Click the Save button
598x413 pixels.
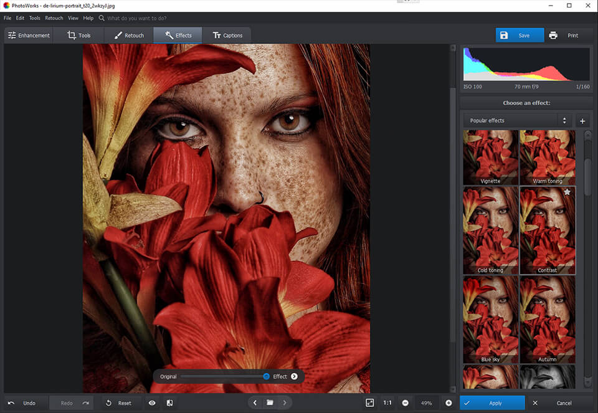tap(520, 36)
